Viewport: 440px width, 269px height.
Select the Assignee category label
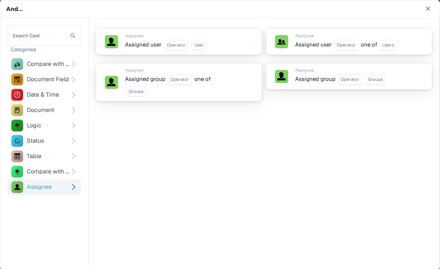[x=39, y=187]
